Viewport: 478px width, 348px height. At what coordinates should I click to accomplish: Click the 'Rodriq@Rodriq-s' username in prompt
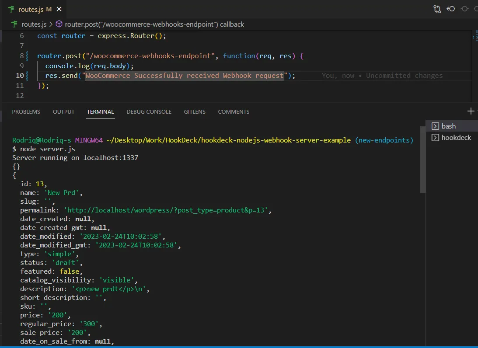[42, 140]
